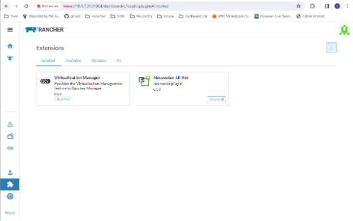The height and width of the screenshot is (221, 353).
Task: Open the SUSE bookmarks folder
Action: pyautogui.click(x=118, y=16)
